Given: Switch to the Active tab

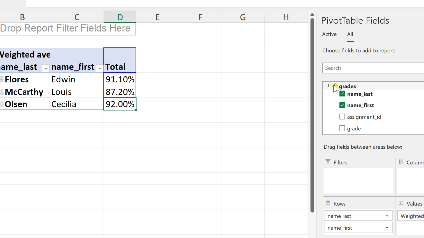Looking at the screenshot, I should pos(329,34).
